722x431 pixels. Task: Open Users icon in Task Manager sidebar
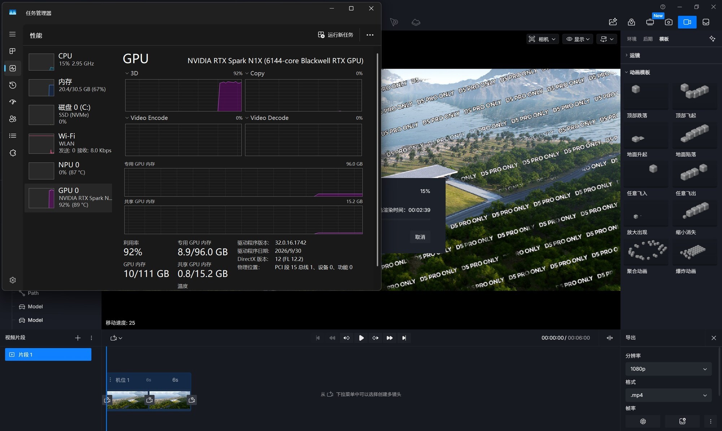pos(13,119)
